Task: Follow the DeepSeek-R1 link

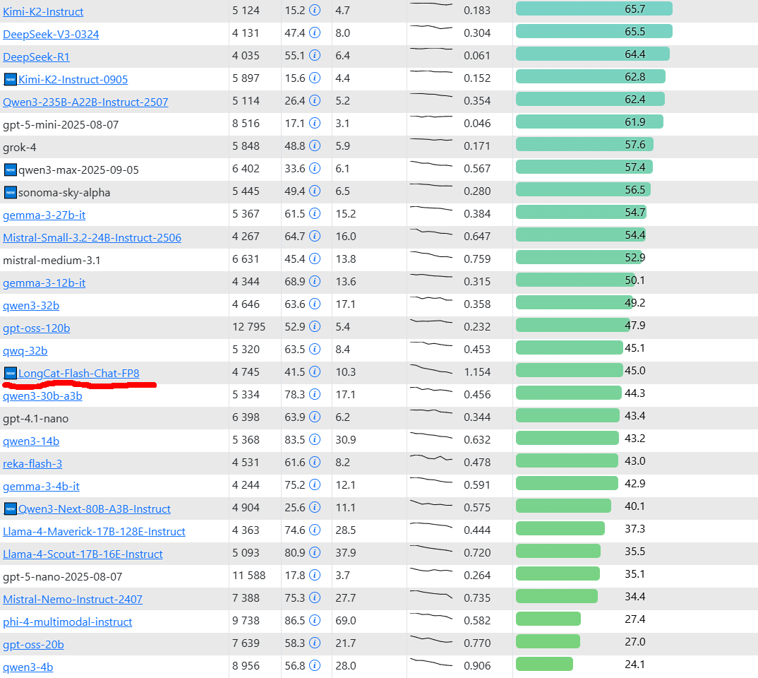Action: [x=36, y=57]
